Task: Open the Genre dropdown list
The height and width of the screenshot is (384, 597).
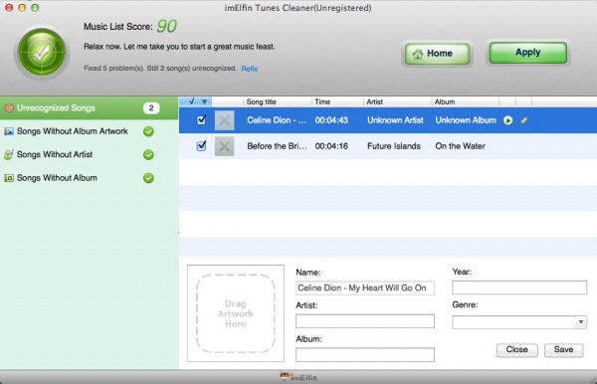Action: (581, 322)
